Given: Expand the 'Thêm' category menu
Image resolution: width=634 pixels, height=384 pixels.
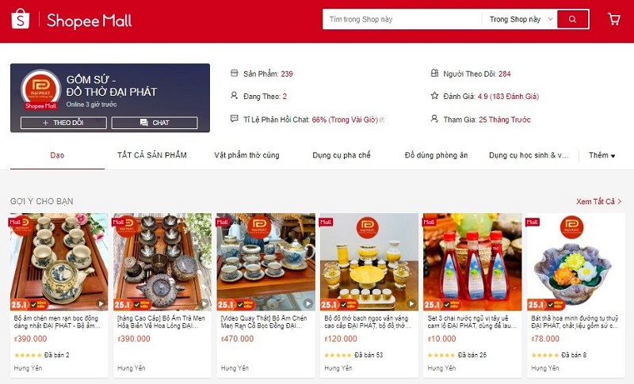Looking at the screenshot, I should point(602,155).
